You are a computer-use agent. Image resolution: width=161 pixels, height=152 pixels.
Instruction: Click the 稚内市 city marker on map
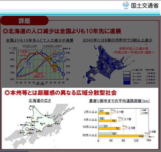tap(33, 108)
